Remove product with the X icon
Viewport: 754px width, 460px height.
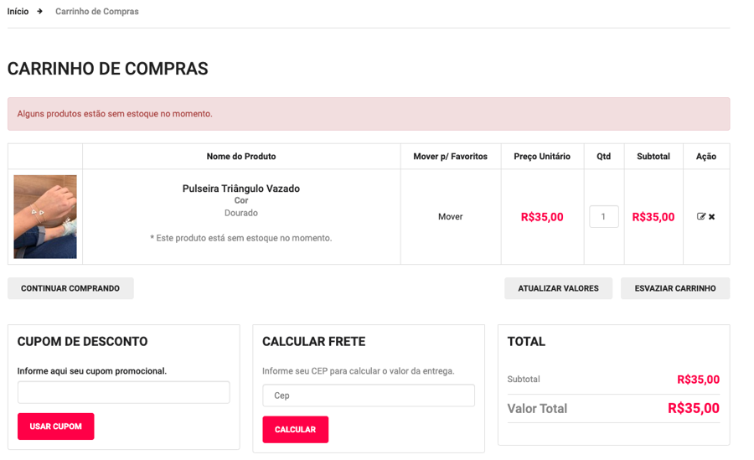click(712, 217)
